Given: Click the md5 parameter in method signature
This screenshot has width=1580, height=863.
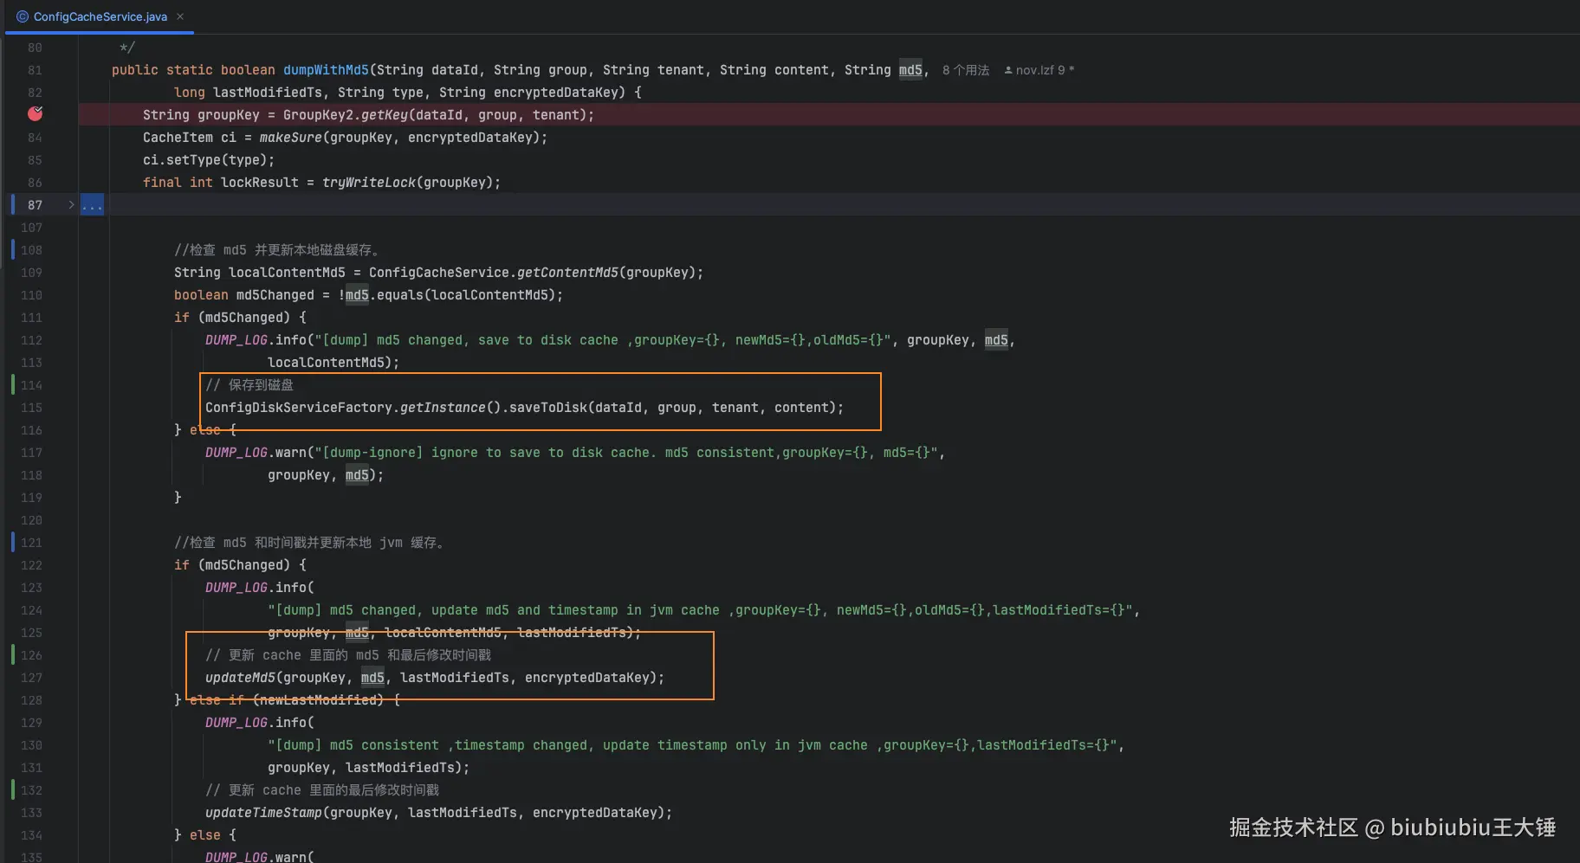Looking at the screenshot, I should 910,70.
